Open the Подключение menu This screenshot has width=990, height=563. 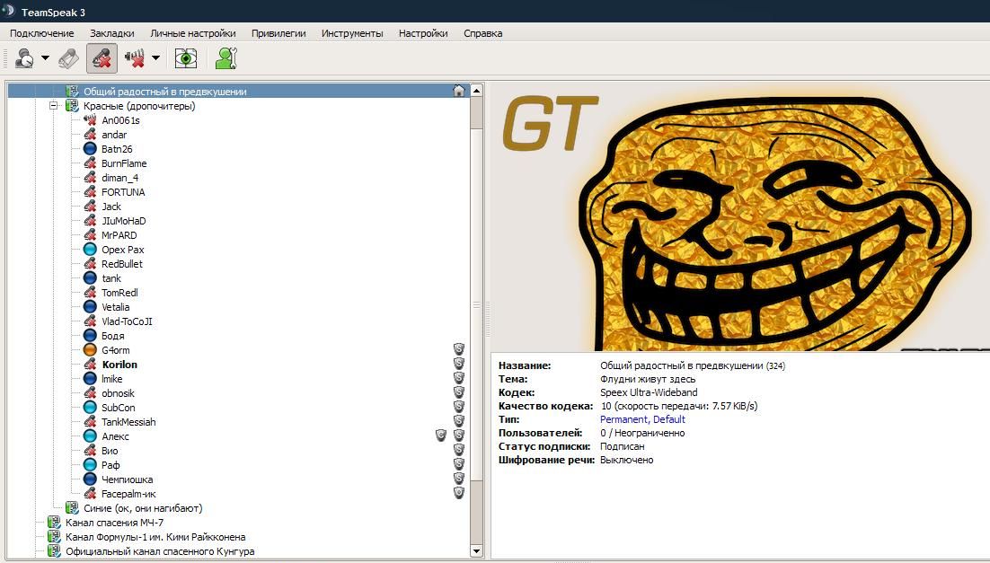(41, 33)
